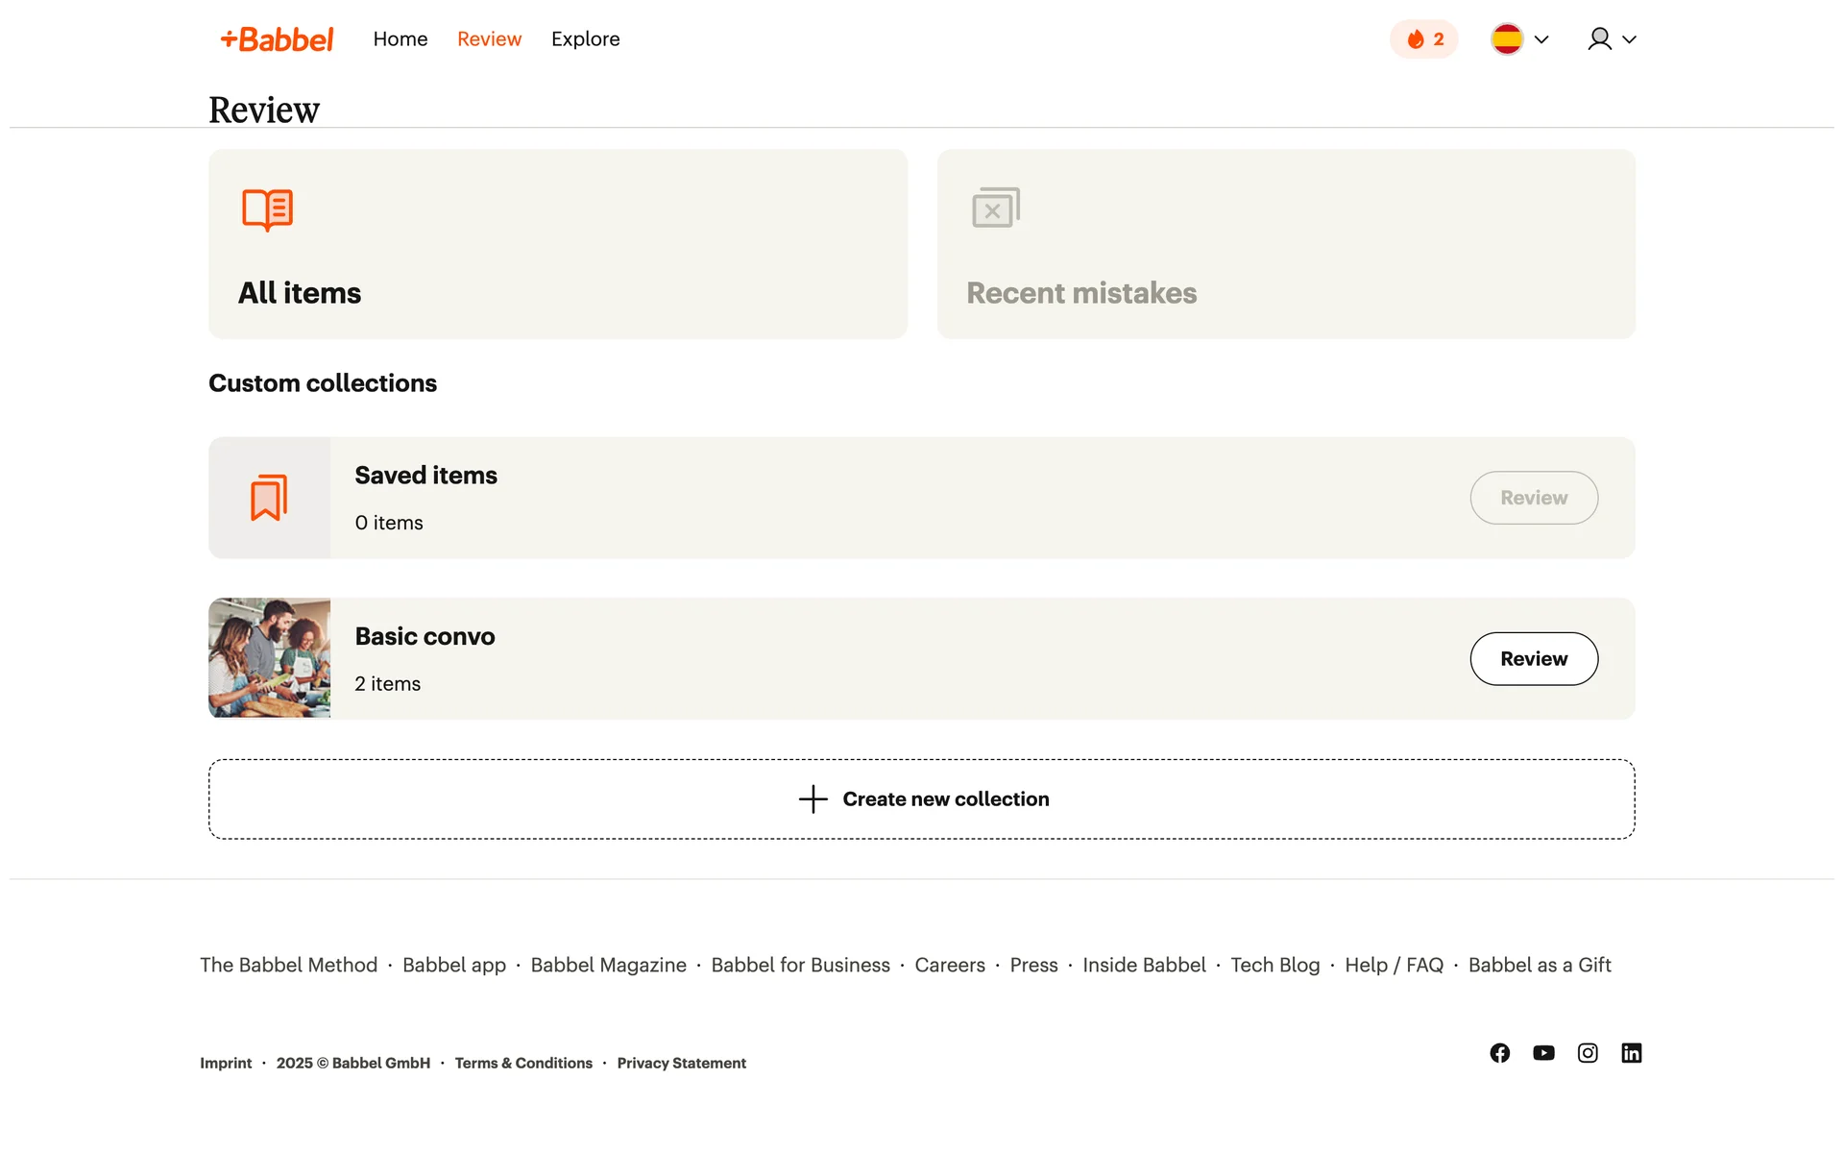Go to the Home tab

(x=400, y=39)
